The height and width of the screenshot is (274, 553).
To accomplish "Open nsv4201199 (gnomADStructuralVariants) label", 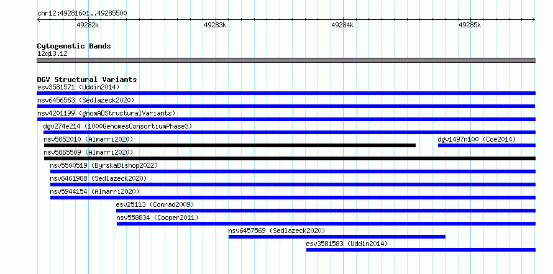I will coord(106,113).
